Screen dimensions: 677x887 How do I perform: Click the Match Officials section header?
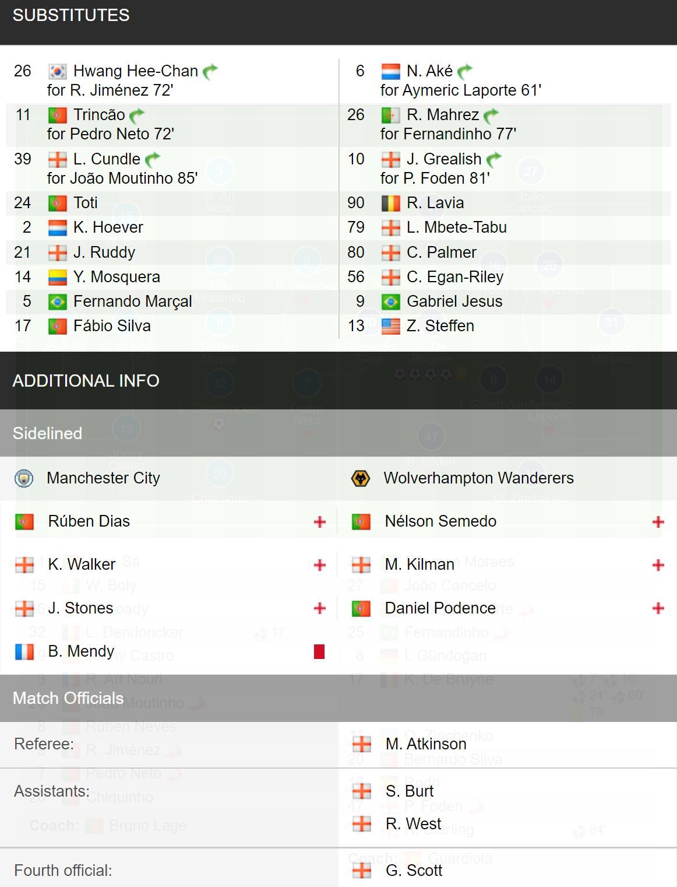[x=338, y=698]
